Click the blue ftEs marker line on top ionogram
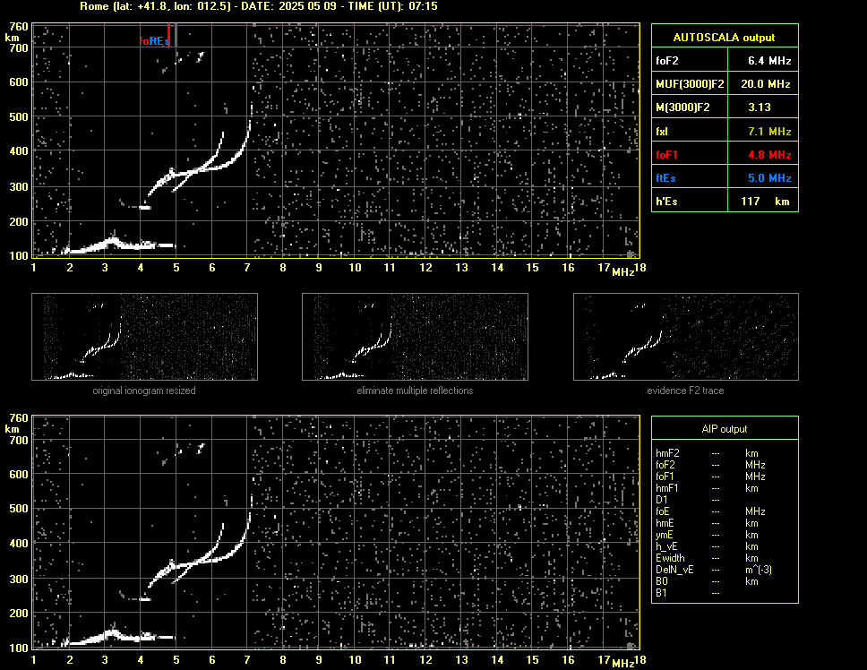The height and width of the screenshot is (670, 867). pyautogui.click(x=176, y=34)
